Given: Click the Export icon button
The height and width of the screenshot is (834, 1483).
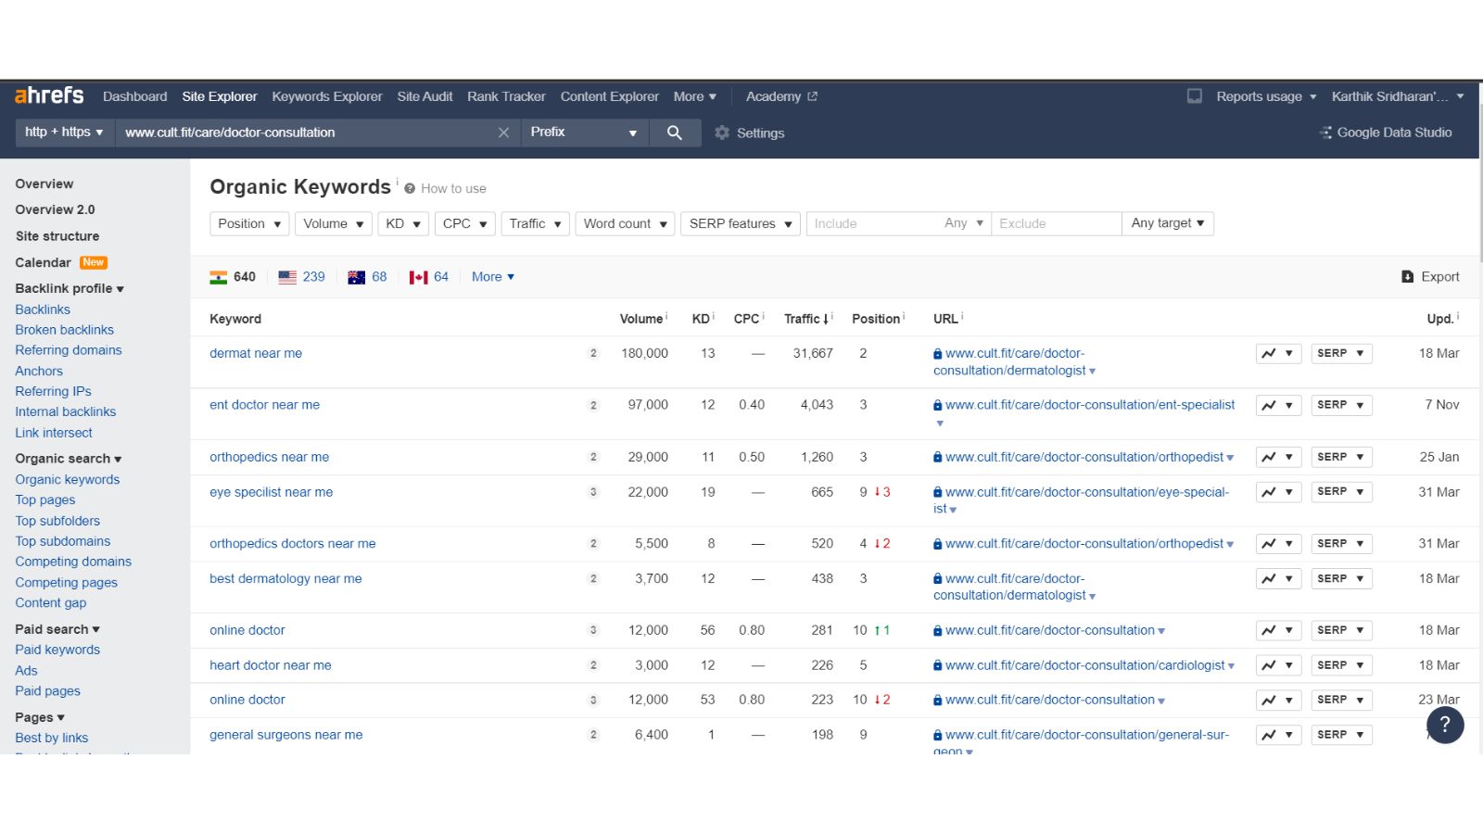Looking at the screenshot, I should [x=1430, y=276].
